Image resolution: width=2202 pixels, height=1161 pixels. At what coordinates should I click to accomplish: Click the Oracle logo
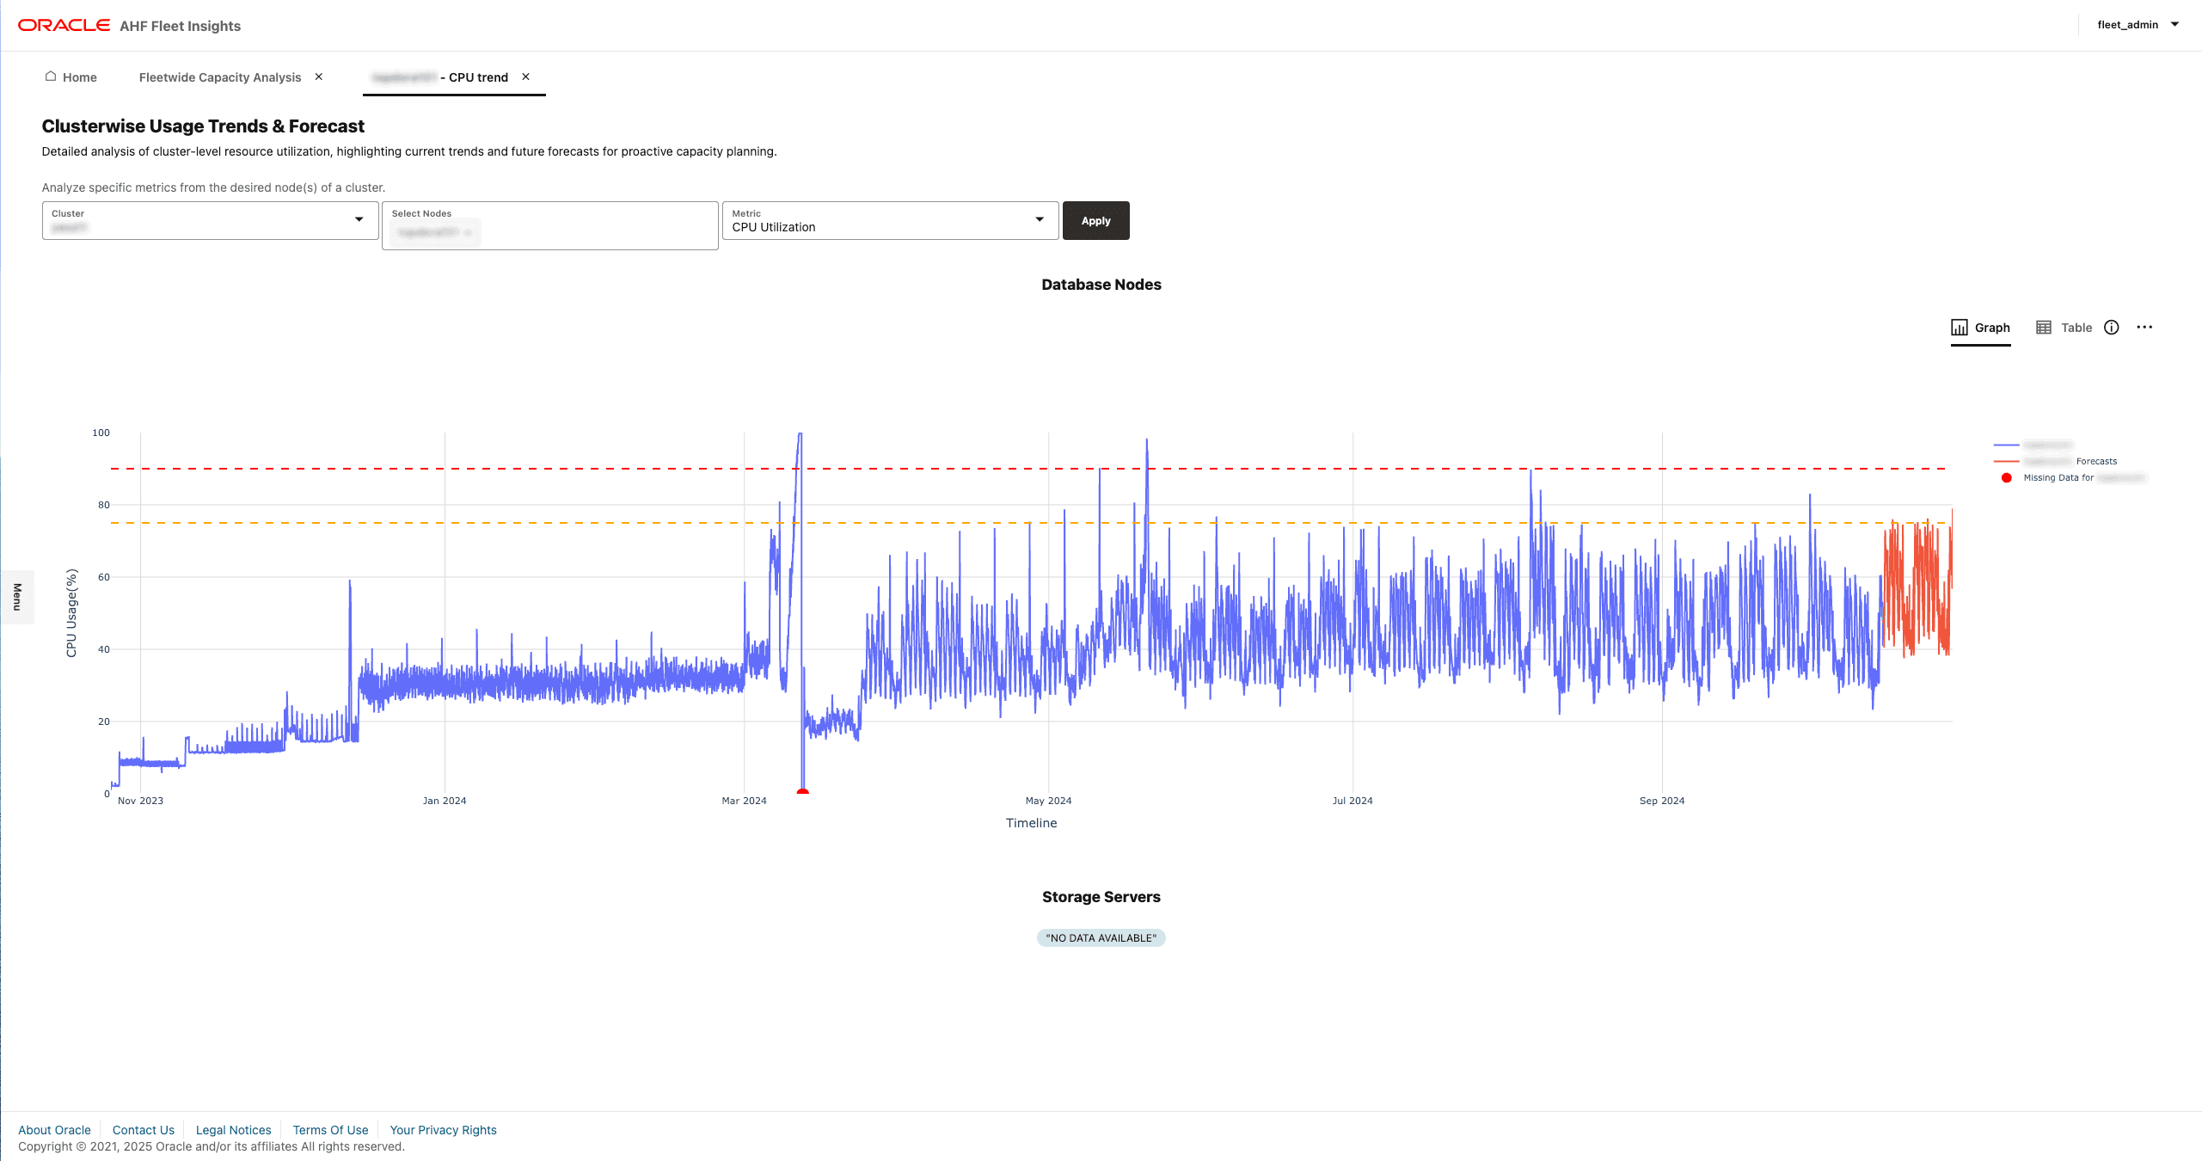click(x=64, y=25)
